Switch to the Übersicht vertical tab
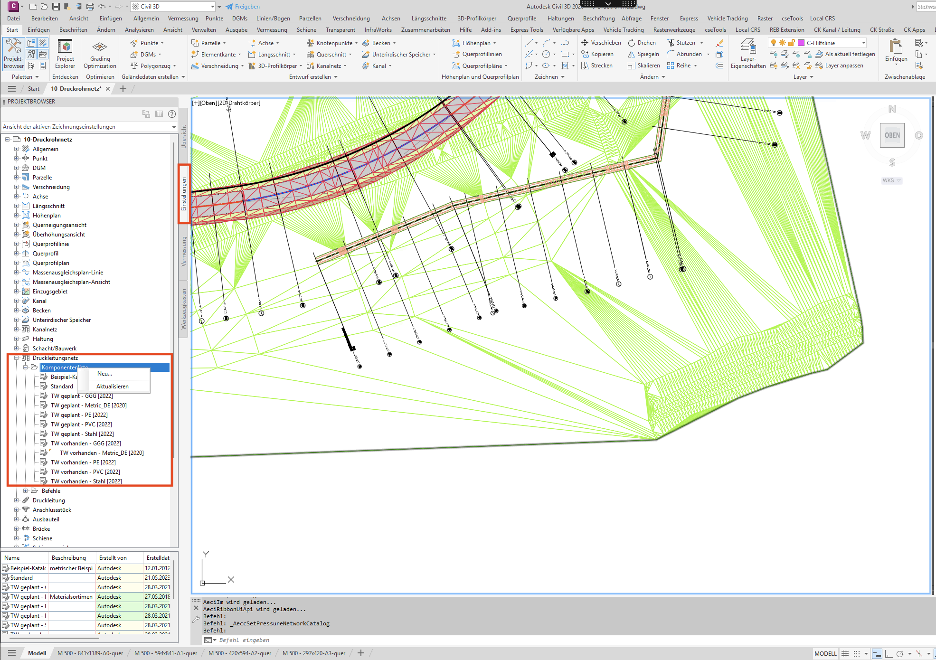The width and height of the screenshot is (936, 660). tap(184, 137)
